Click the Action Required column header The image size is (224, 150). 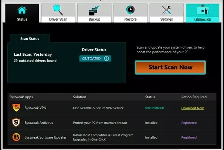[194, 97]
